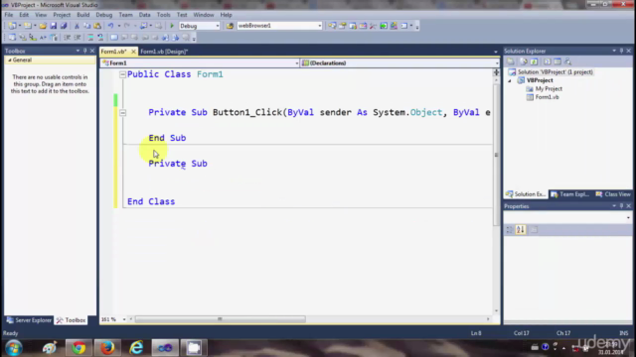Click the Increase Indent icon
The width and height of the screenshot is (636, 357).
tap(78, 38)
